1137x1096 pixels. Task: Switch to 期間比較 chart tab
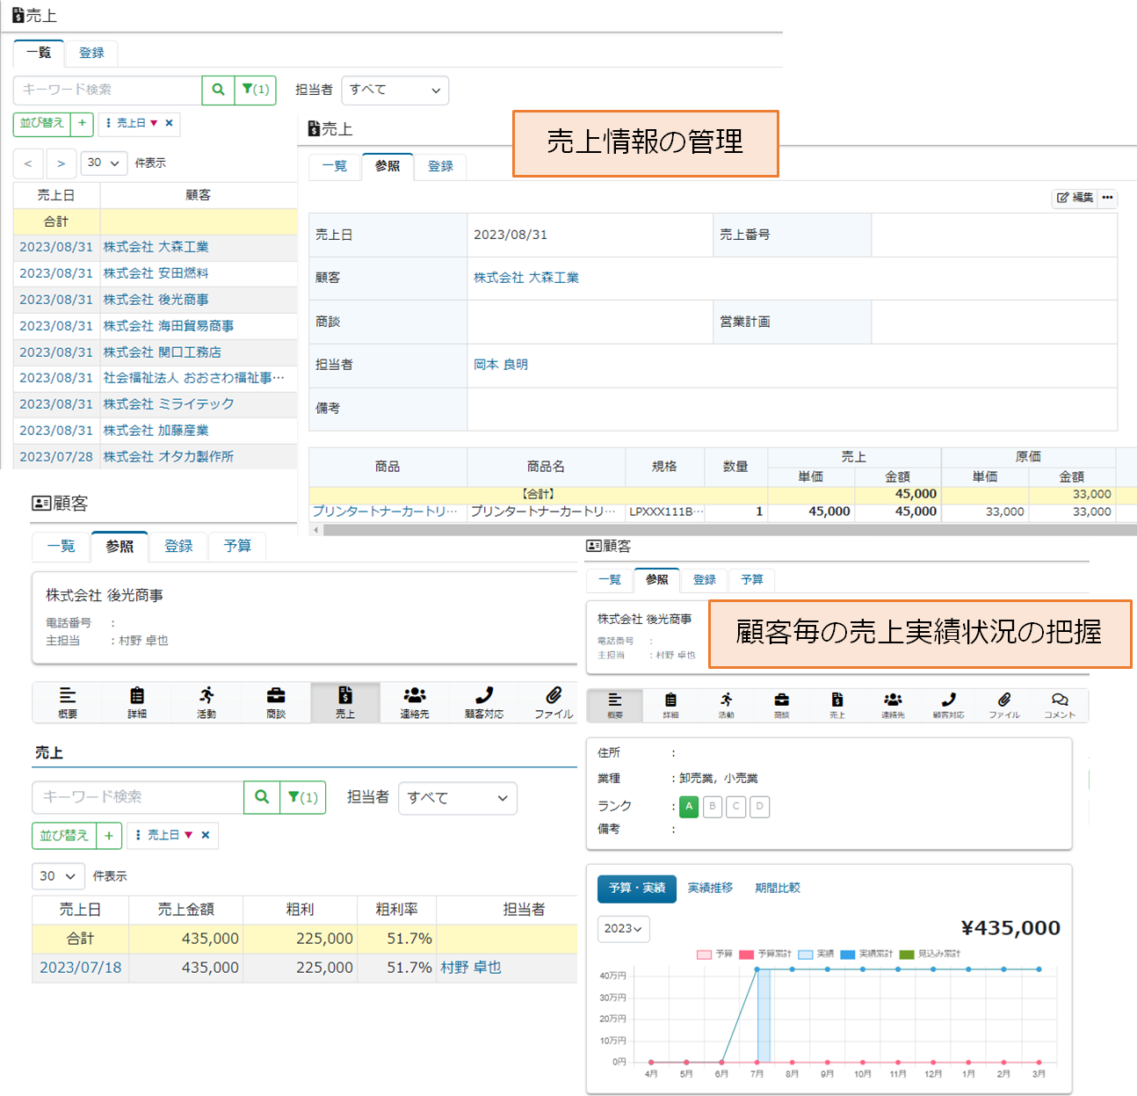778,889
